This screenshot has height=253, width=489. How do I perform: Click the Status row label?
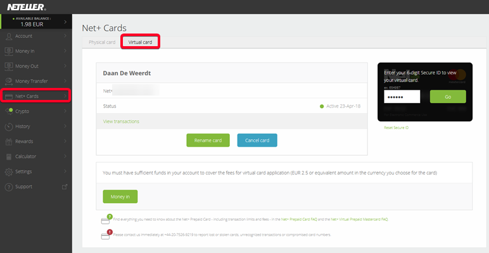coord(110,106)
